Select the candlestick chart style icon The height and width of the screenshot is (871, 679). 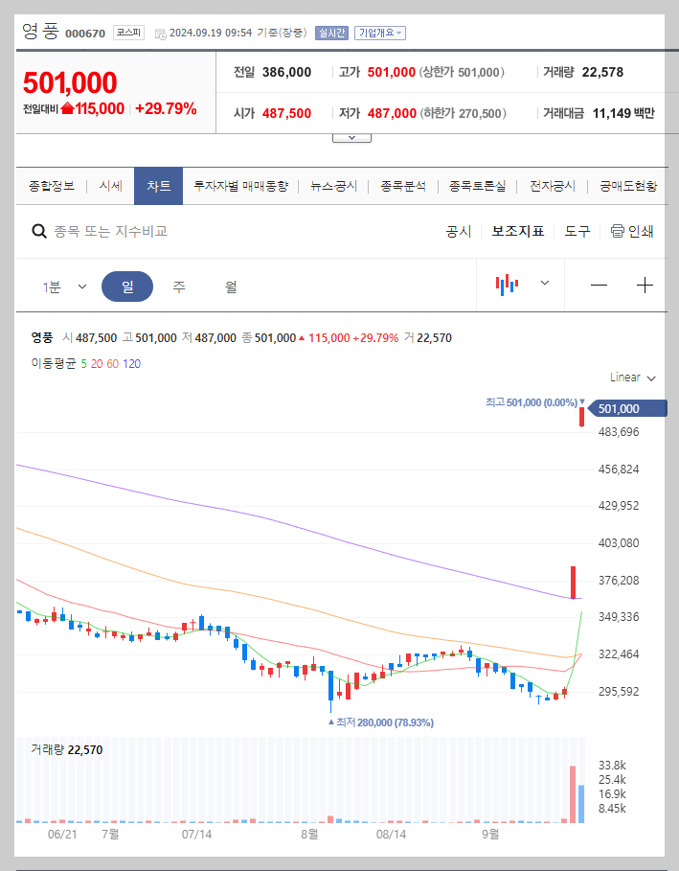[x=506, y=284]
